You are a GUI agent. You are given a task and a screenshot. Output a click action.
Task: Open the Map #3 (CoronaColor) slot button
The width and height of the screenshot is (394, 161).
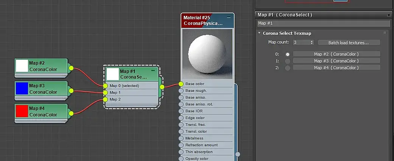click(336, 61)
